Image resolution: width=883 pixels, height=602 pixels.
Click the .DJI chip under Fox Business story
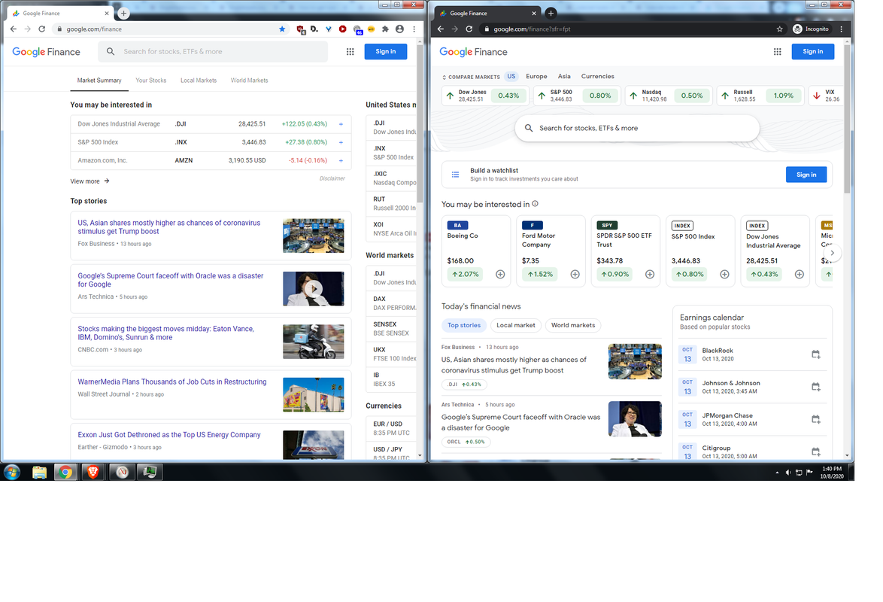[465, 385]
